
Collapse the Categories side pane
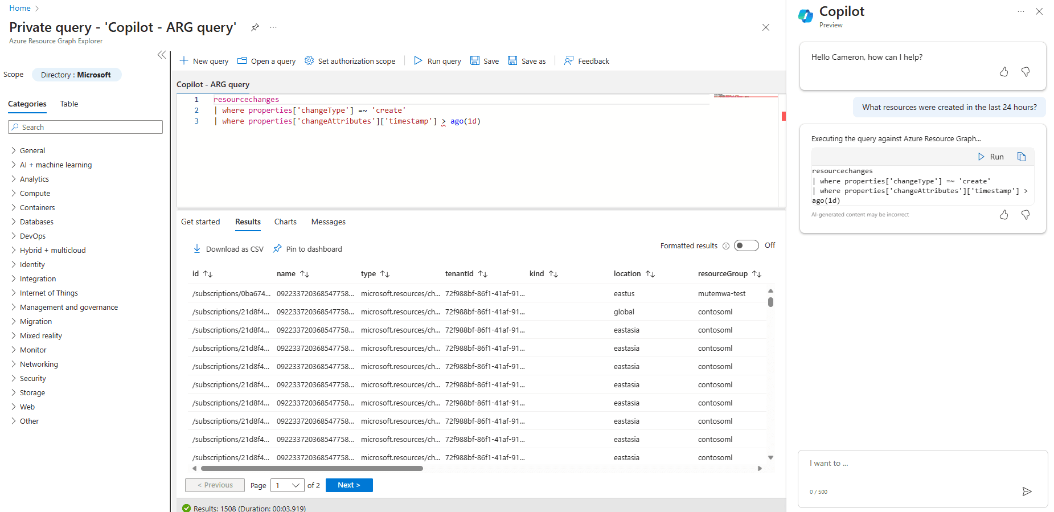[x=162, y=55]
